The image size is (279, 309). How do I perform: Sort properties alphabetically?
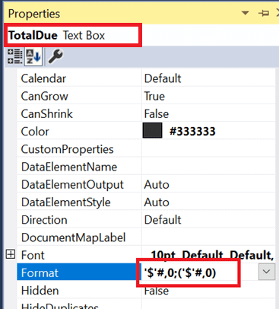[33, 56]
